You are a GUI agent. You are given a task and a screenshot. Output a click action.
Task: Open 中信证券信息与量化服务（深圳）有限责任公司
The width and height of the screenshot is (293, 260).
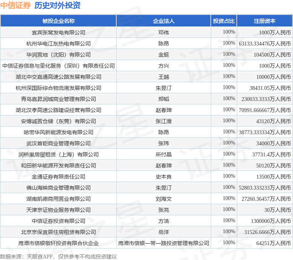(58, 66)
